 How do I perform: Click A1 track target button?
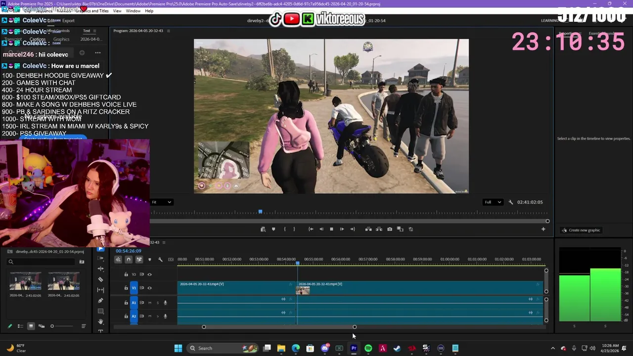point(134,303)
